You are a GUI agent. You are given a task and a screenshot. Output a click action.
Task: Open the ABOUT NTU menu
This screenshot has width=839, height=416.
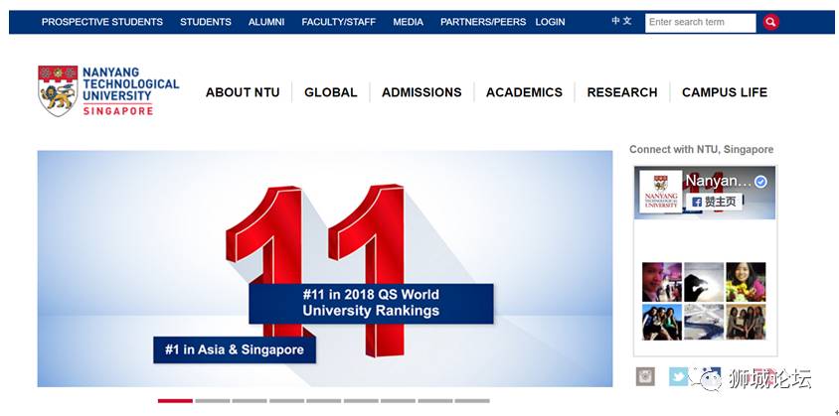pyautogui.click(x=243, y=92)
